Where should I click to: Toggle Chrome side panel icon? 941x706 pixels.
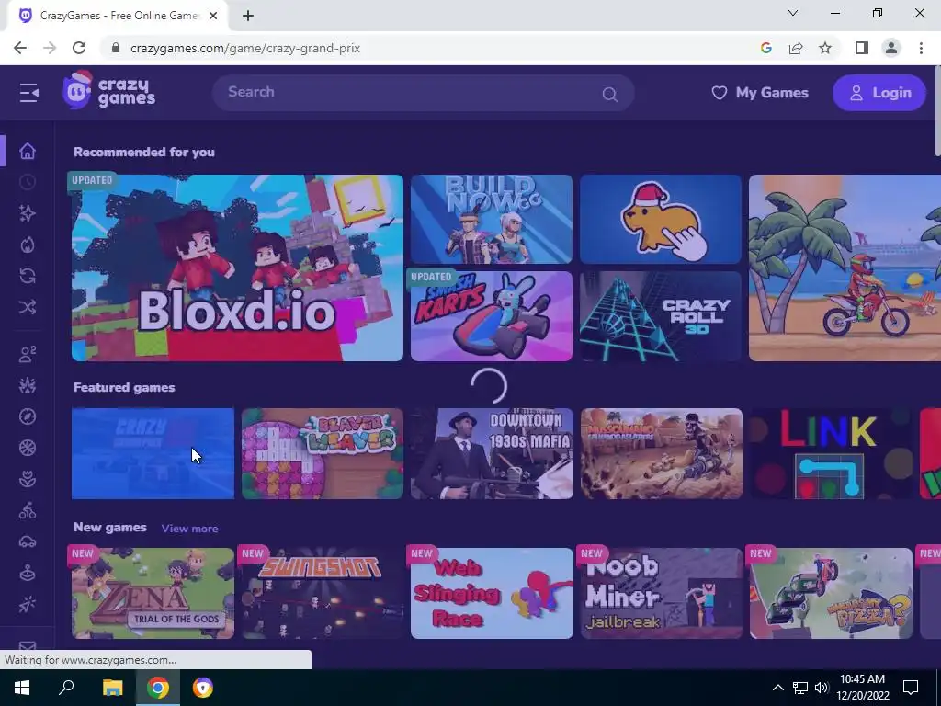[x=862, y=48]
